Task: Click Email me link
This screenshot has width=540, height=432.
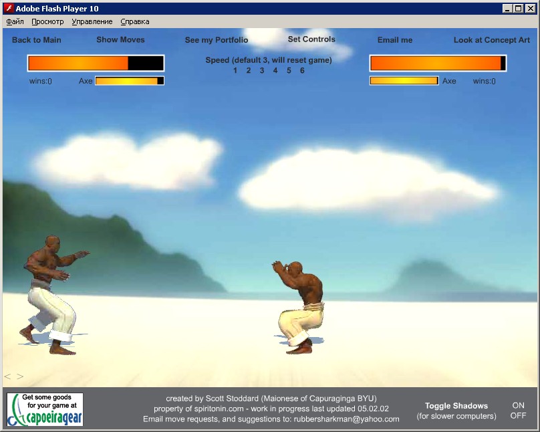Action: 395,40
